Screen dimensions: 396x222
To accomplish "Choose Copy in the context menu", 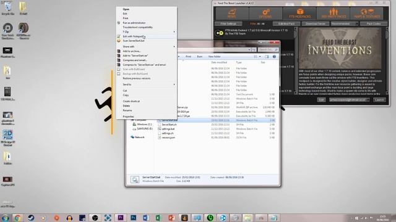I will click(126, 96).
